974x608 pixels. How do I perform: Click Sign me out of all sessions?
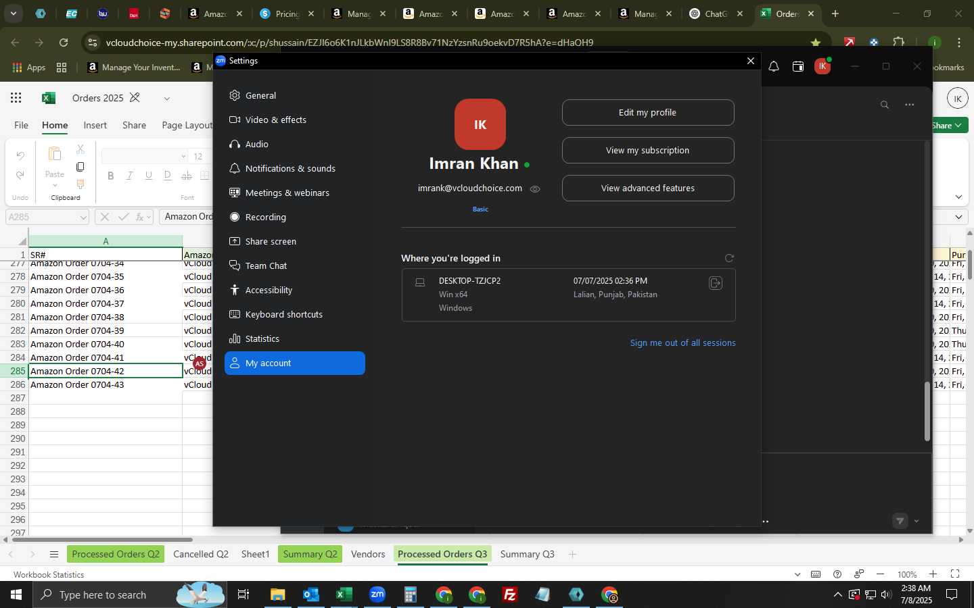(x=682, y=343)
